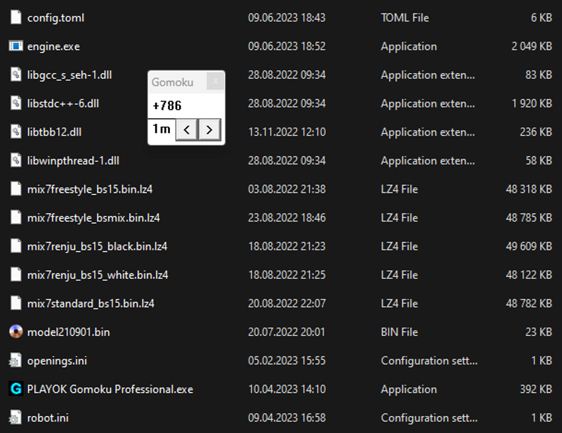Click the libtbb12.dll file icon
562x433 pixels.
[15, 131]
